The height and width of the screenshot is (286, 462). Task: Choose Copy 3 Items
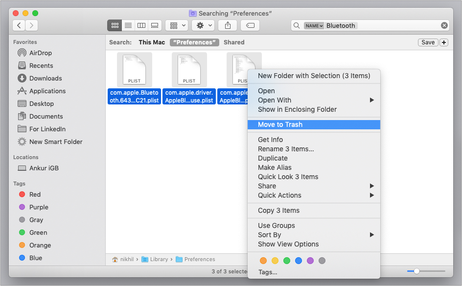tap(314, 210)
